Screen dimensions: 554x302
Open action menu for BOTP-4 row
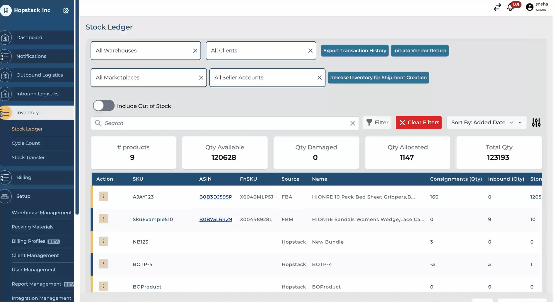pyautogui.click(x=103, y=264)
